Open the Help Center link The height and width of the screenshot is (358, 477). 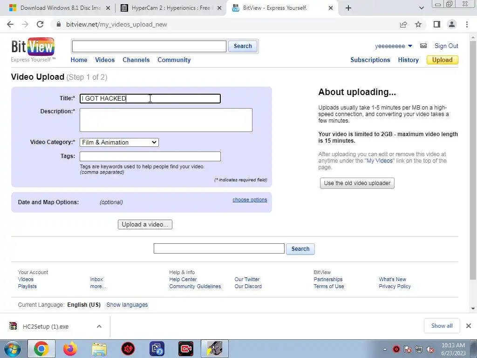tap(183, 279)
